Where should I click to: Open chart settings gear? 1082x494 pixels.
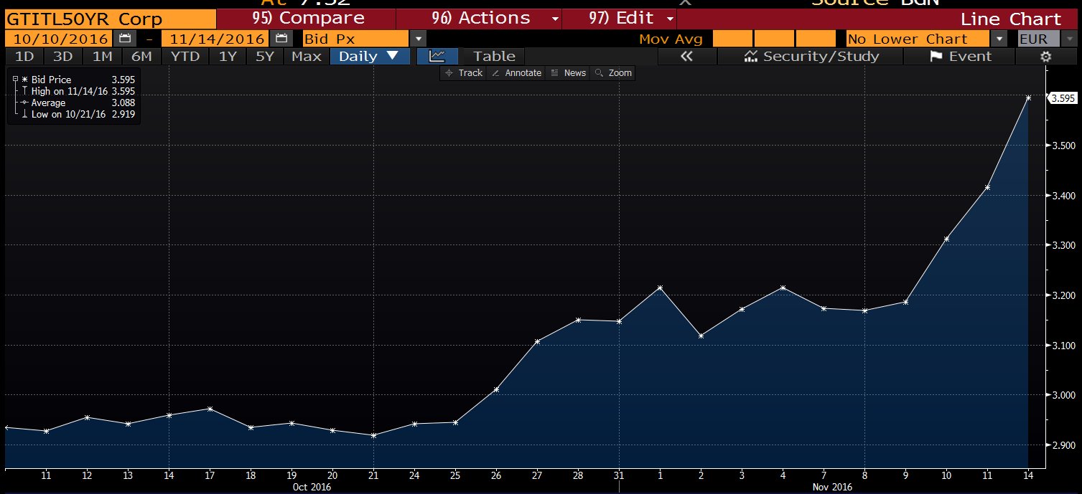pyautogui.click(x=1046, y=56)
